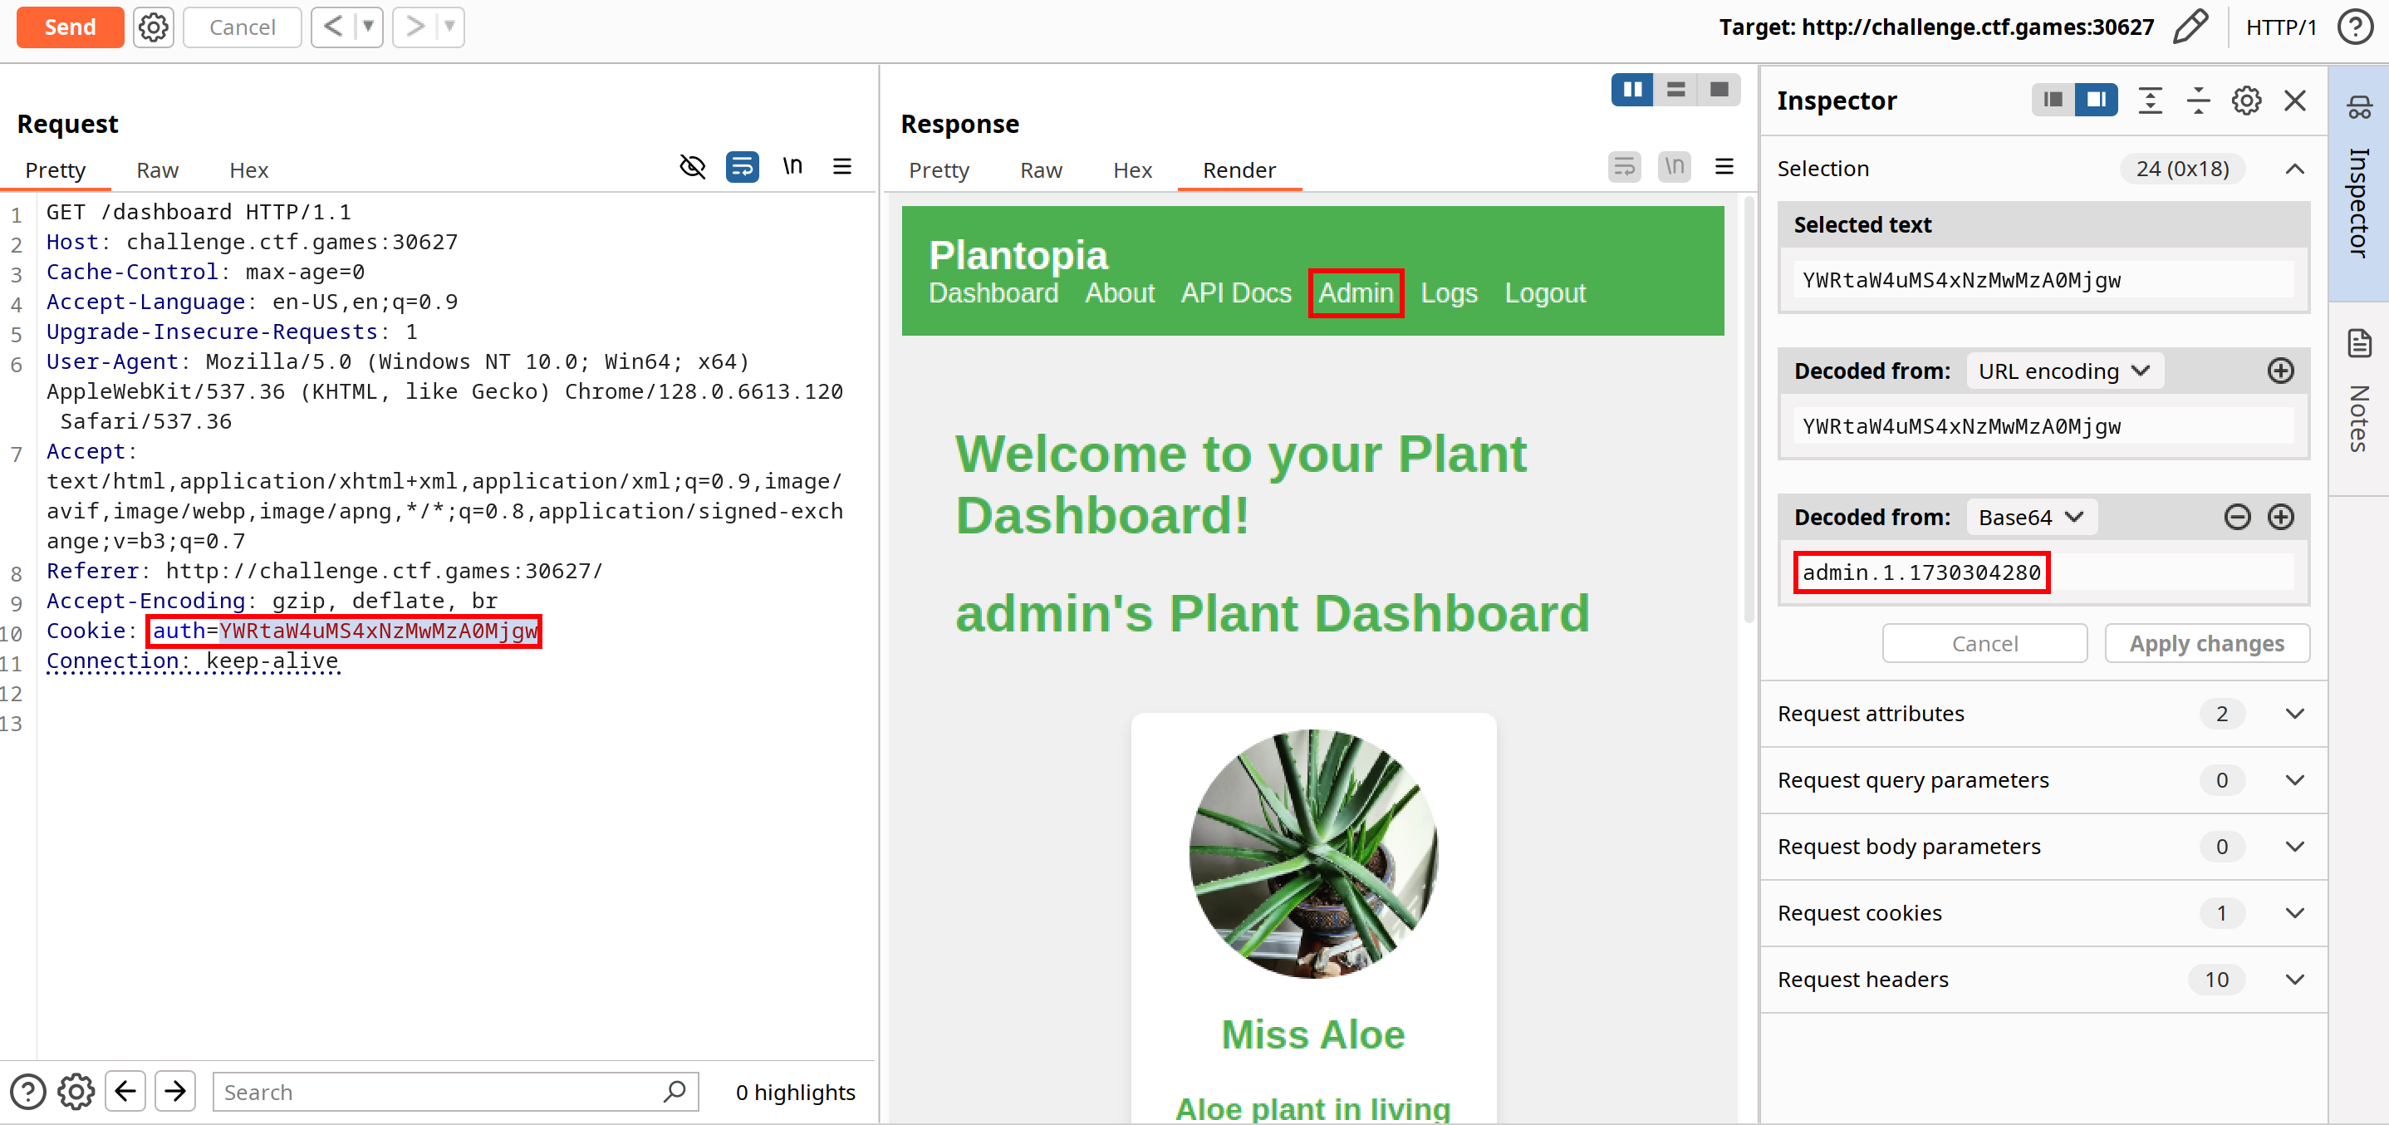The image size is (2389, 1125).
Task: Toggle show non-printable characters in request
Action: pyautogui.click(x=792, y=167)
